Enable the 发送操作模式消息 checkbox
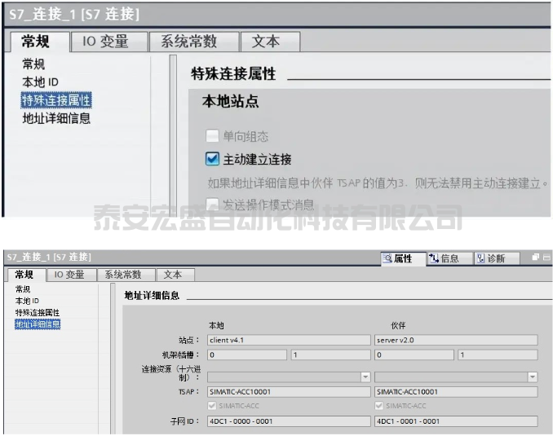Screen dimensions: 553x436 (x=213, y=204)
